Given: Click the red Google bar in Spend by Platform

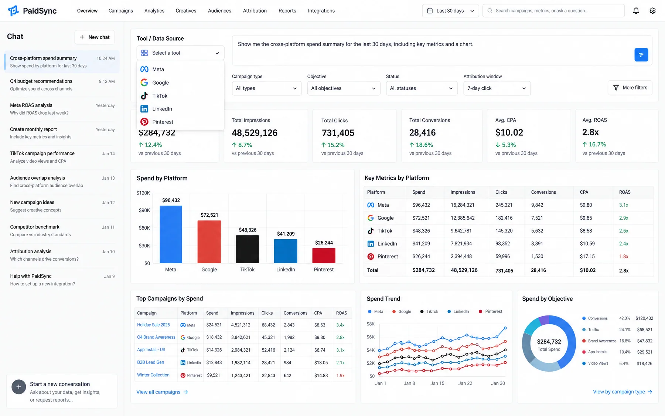Looking at the screenshot, I should [x=209, y=242].
